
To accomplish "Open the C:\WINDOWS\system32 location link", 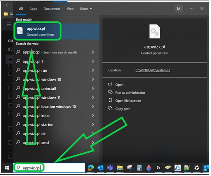I will (x=153, y=70).
